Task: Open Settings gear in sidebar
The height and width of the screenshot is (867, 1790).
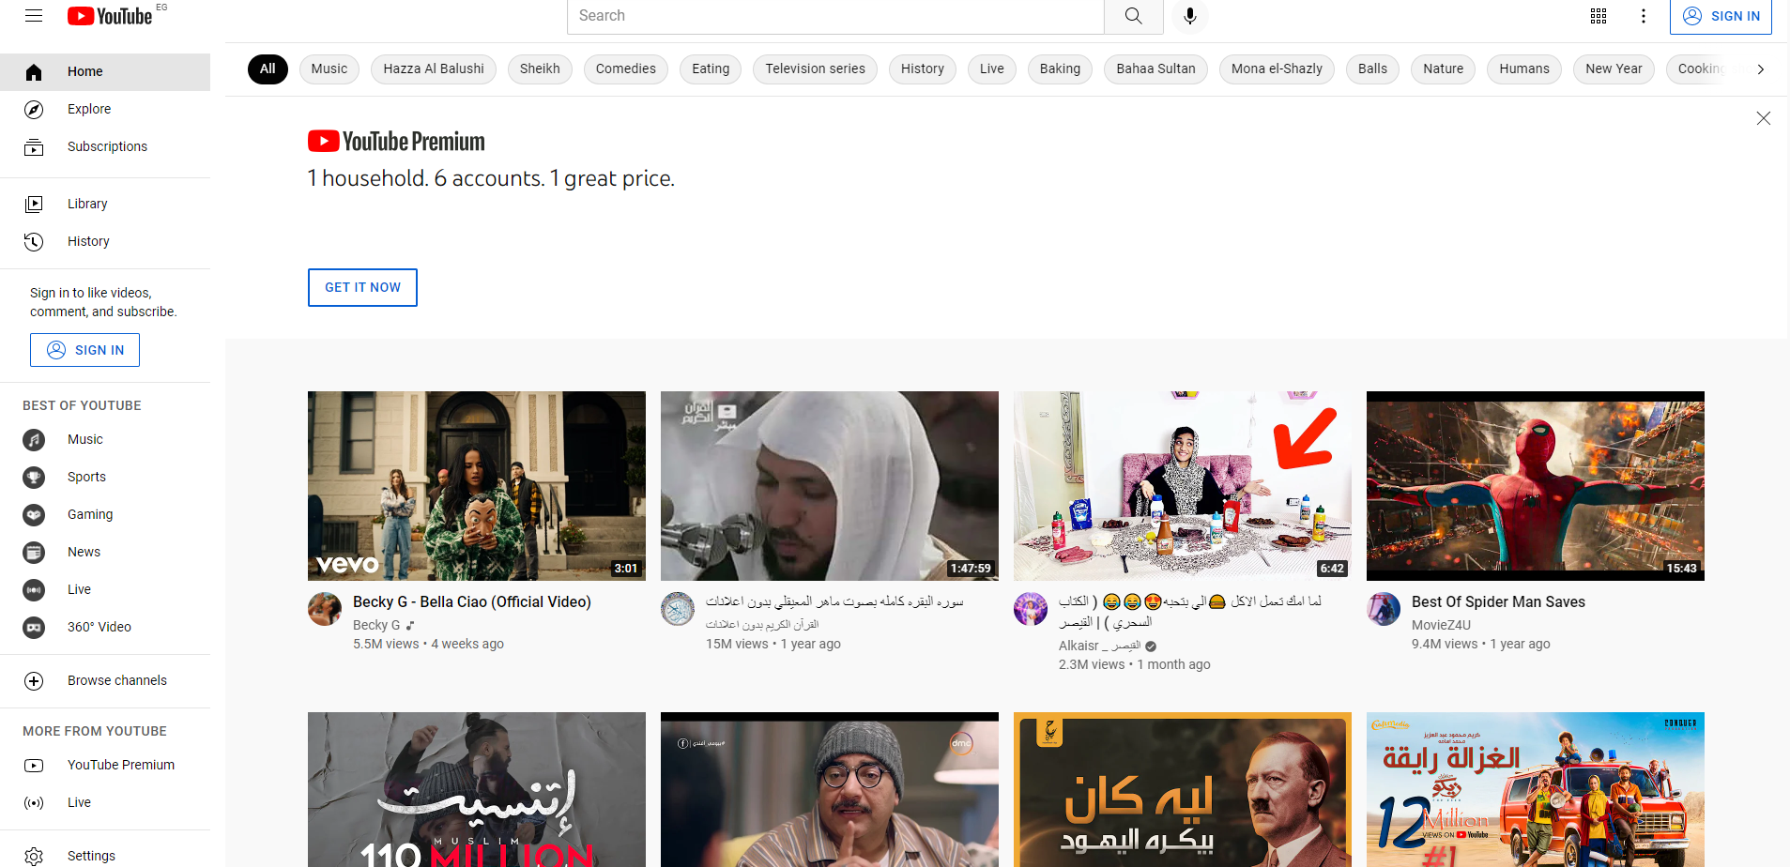Action: 34,856
